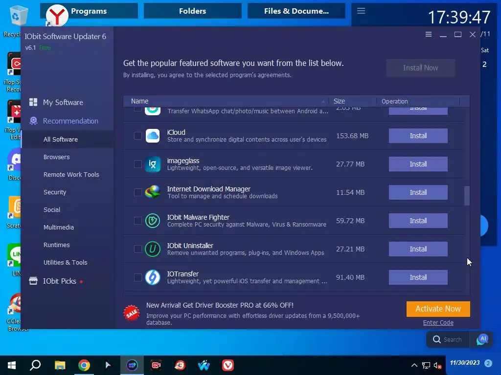Screen dimensions: 501x375
Task: Open the notification center badge
Action: click(488, 363)
